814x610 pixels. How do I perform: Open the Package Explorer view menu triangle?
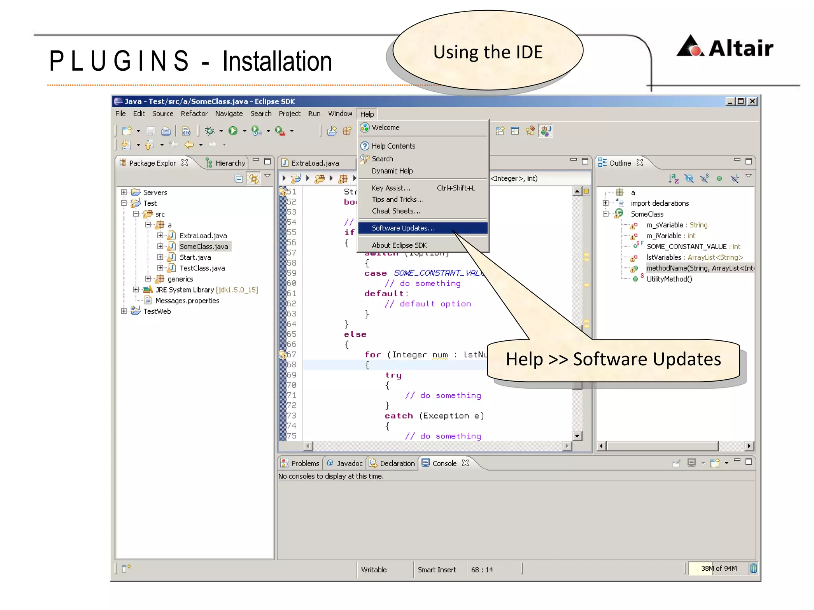[267, 176]
